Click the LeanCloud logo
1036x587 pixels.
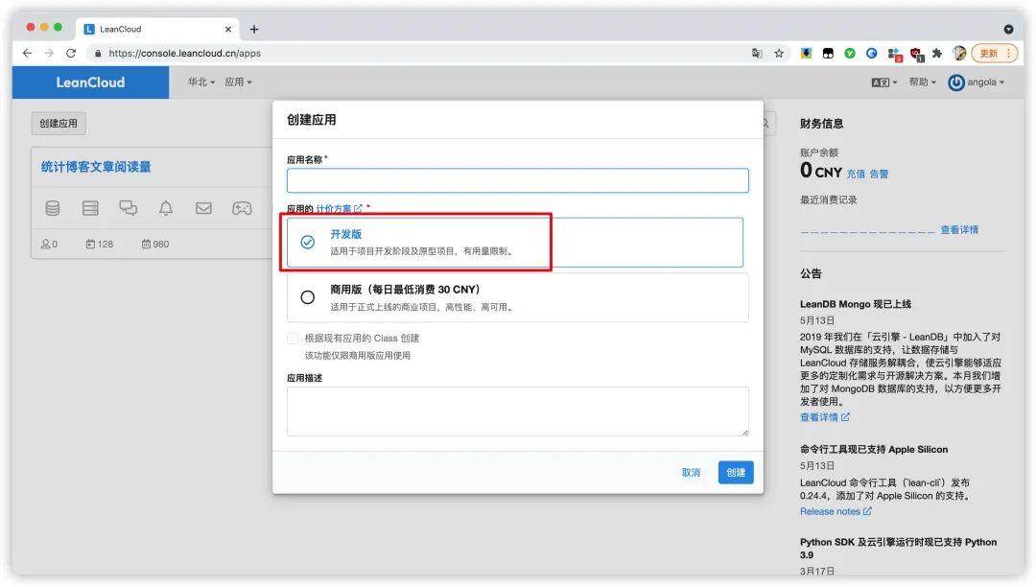pyautogui.click(x=90, y=82)
